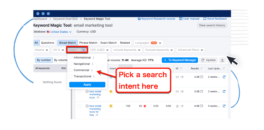Screen dimensions: 264x130
Task: Click the star icon in SF column
Action: coord(177,106)
